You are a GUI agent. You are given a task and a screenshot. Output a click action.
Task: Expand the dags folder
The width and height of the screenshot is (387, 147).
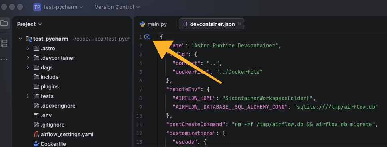[x=28, y=67]
